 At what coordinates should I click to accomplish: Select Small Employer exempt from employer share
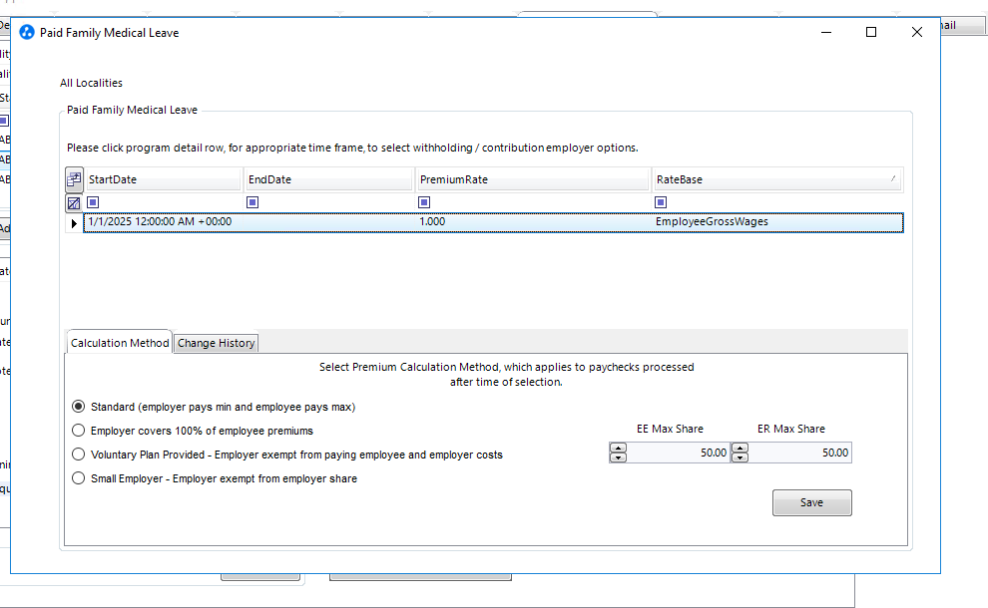pos(79,478)
